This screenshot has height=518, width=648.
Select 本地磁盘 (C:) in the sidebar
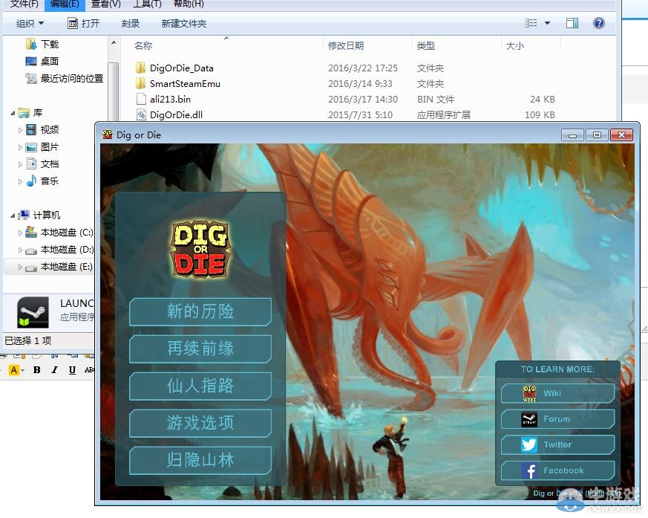(67, 233)
